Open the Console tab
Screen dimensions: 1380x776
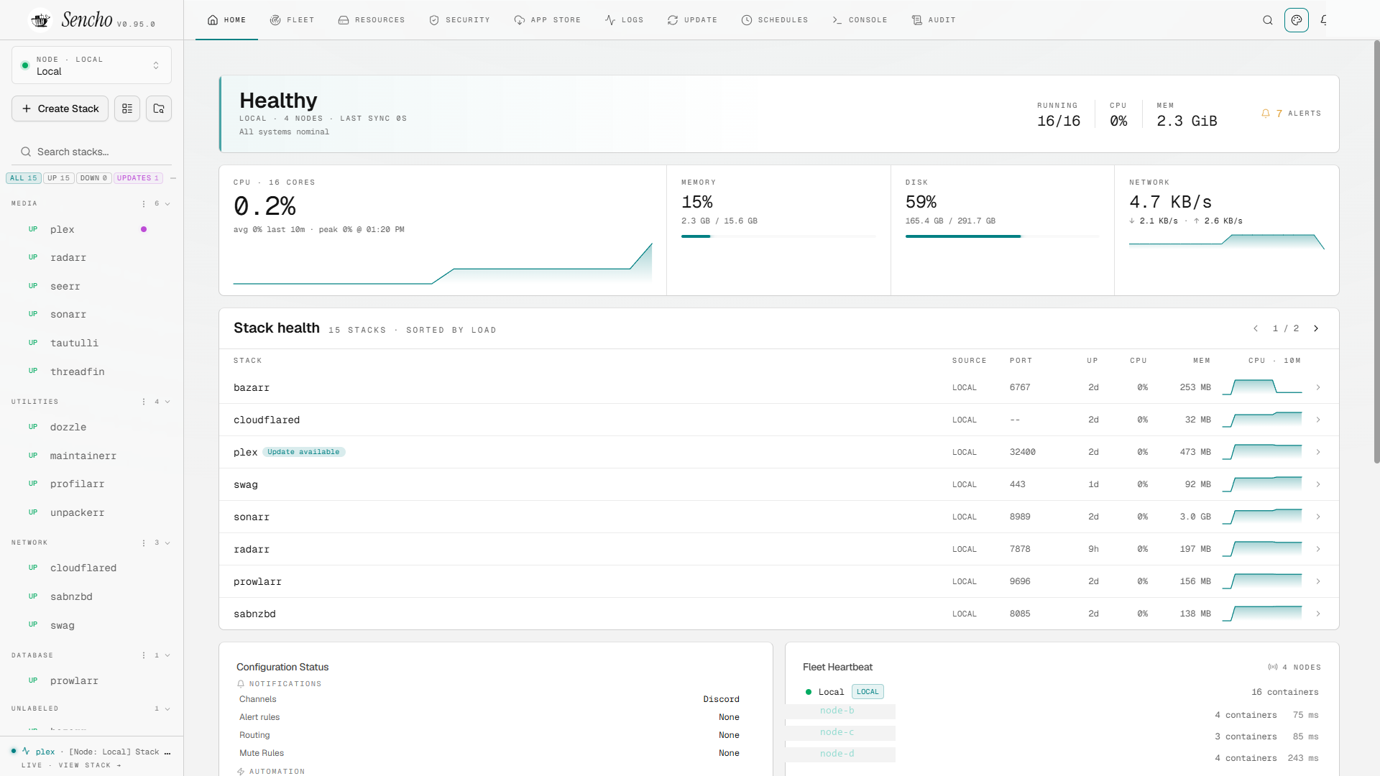pos(860,20)
